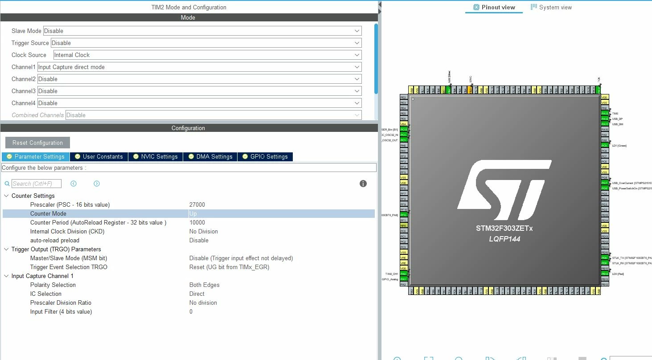Click pin PE2 on the chip
652x360 pixels.
tap(403, 97)
